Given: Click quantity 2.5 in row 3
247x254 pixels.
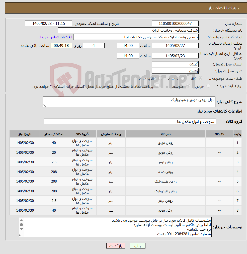Looking at the screenshot, I should [x=54, y=162].
